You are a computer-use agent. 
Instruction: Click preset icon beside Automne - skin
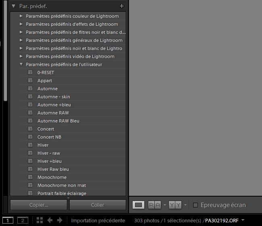click(30, 97)
